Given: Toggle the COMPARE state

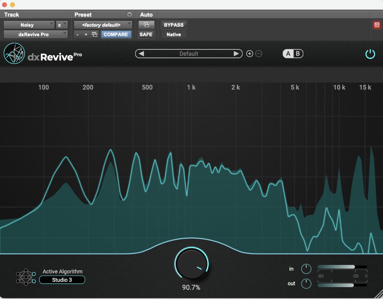Looking at the screenshot, I should (116, 34).
